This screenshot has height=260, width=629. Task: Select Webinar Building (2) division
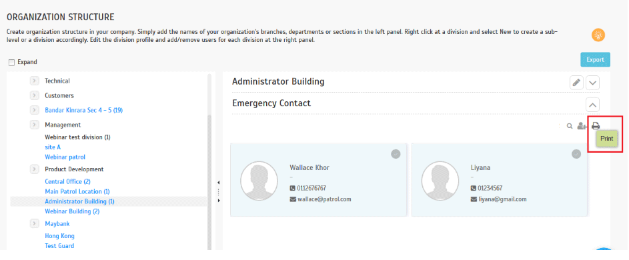(72, 211)
